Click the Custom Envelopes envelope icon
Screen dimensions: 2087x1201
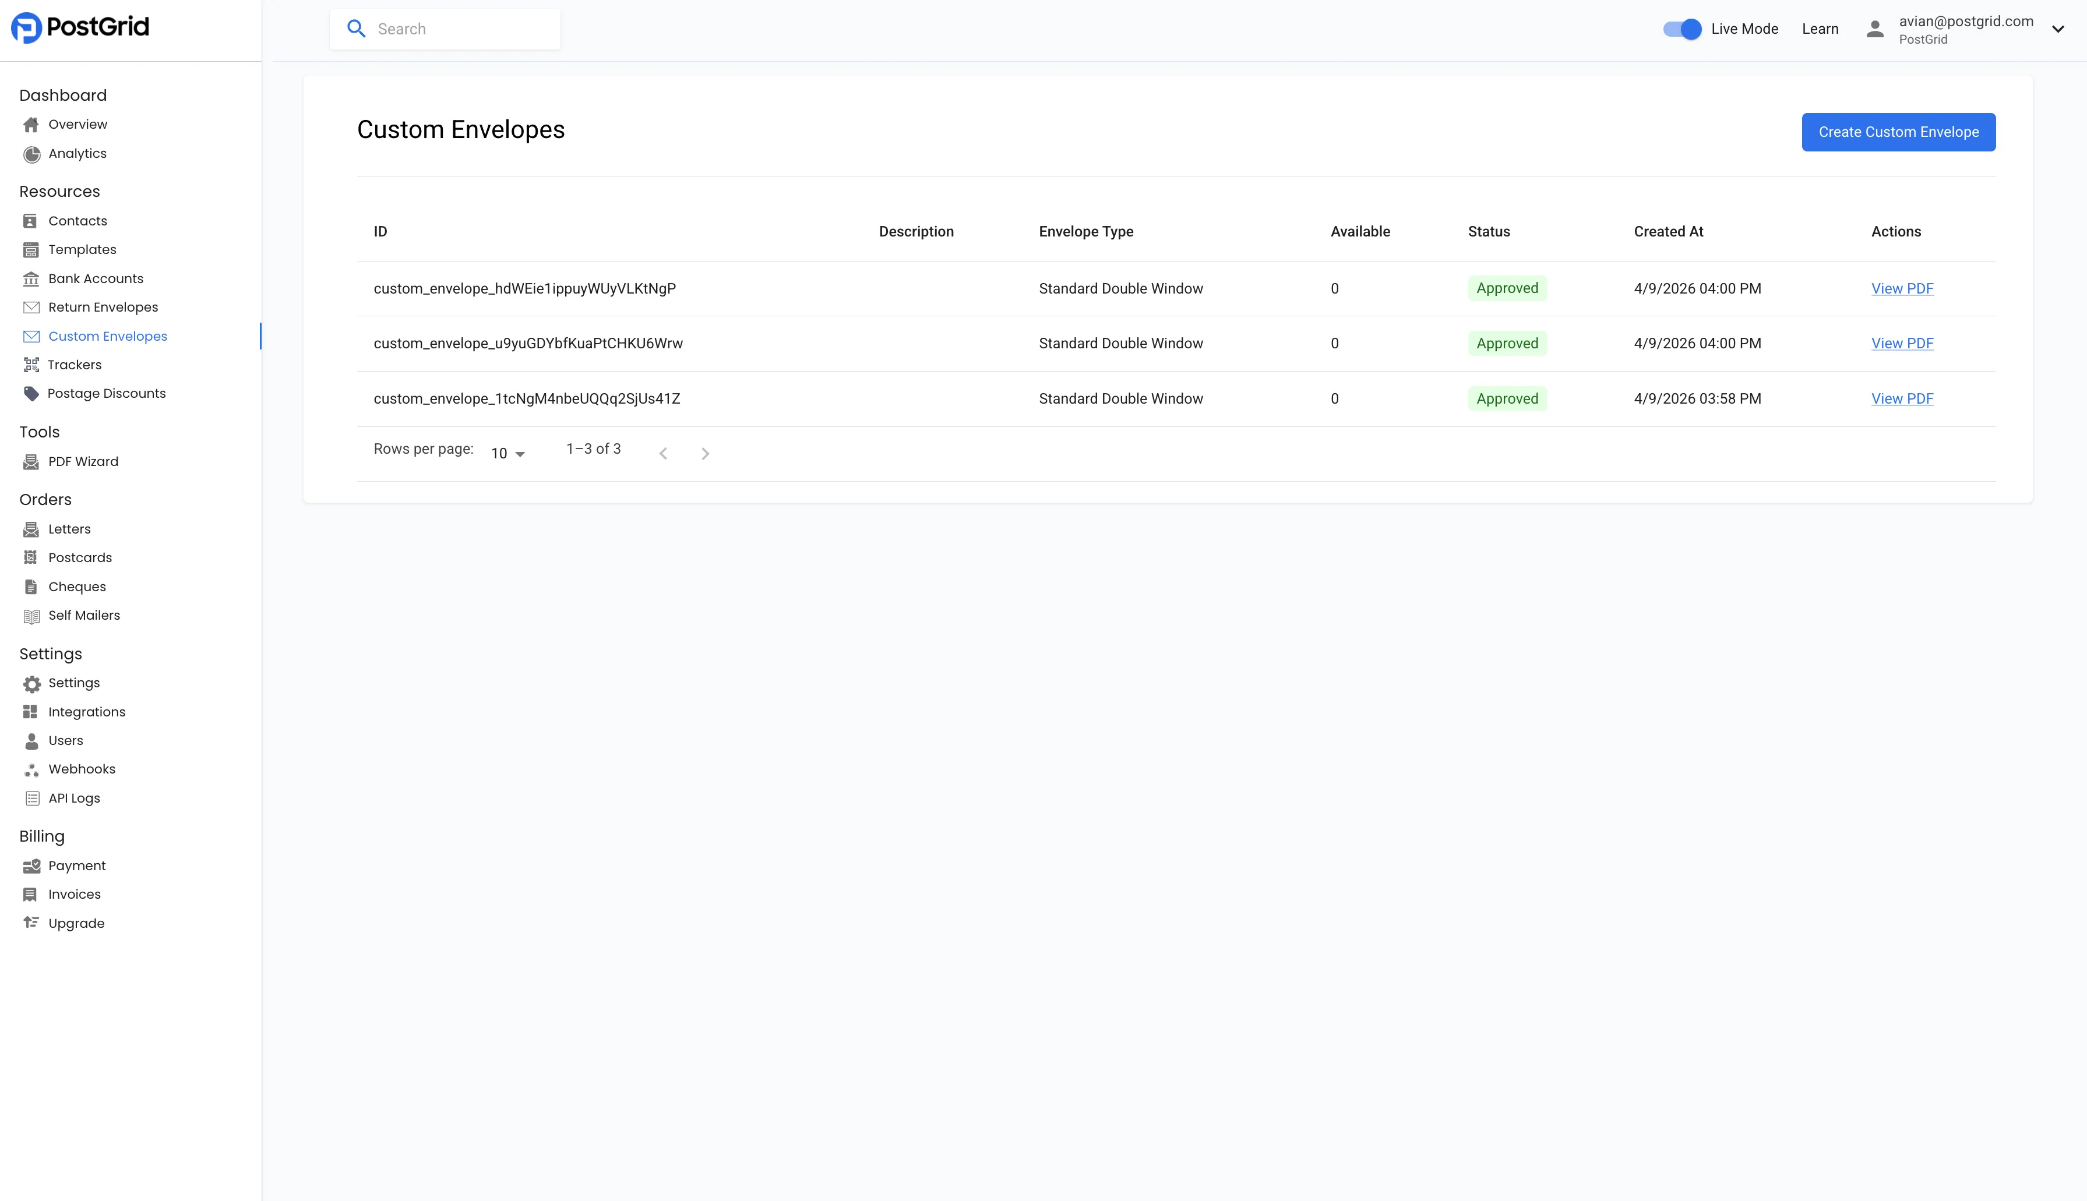[x=31, y=337]
